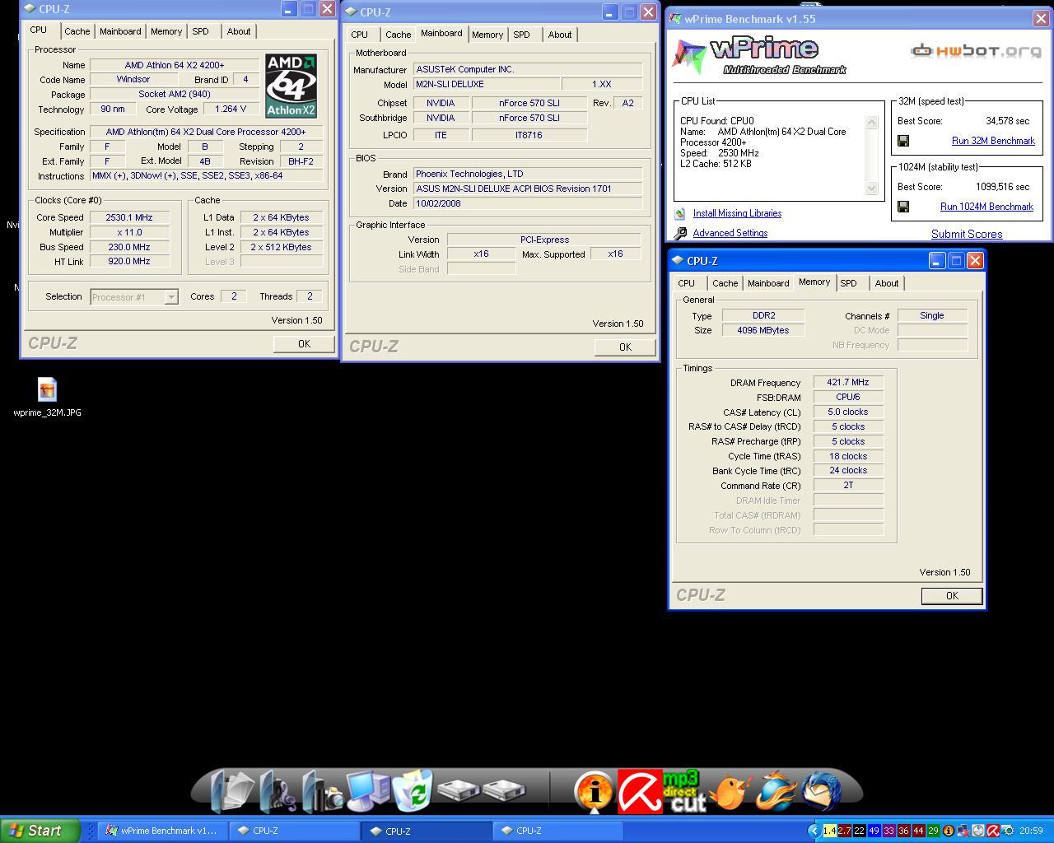Click the disconnected network tray icon
This screenshot has height=843, width=1054.
tap(963, 831)
